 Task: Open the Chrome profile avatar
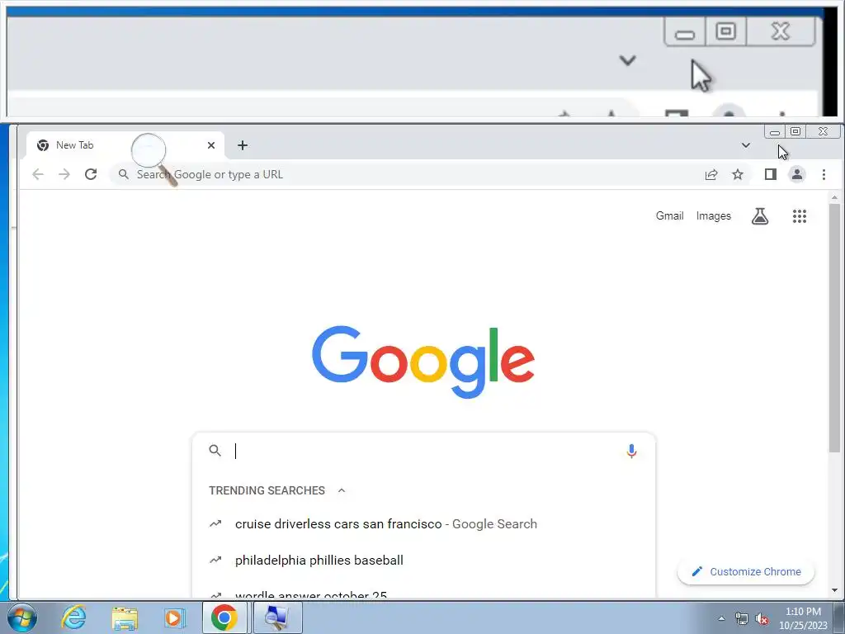(x=797, y=174)
